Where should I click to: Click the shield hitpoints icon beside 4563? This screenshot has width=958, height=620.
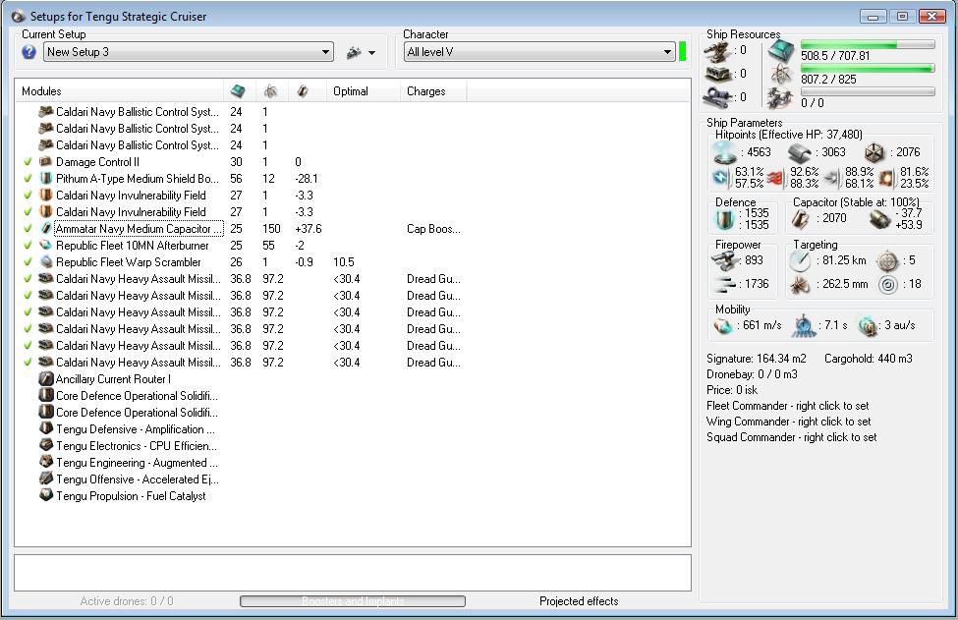coord(724,152)
